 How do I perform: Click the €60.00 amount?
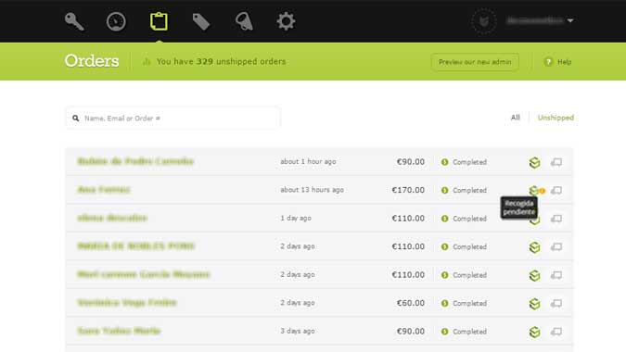tap(411, 303)
